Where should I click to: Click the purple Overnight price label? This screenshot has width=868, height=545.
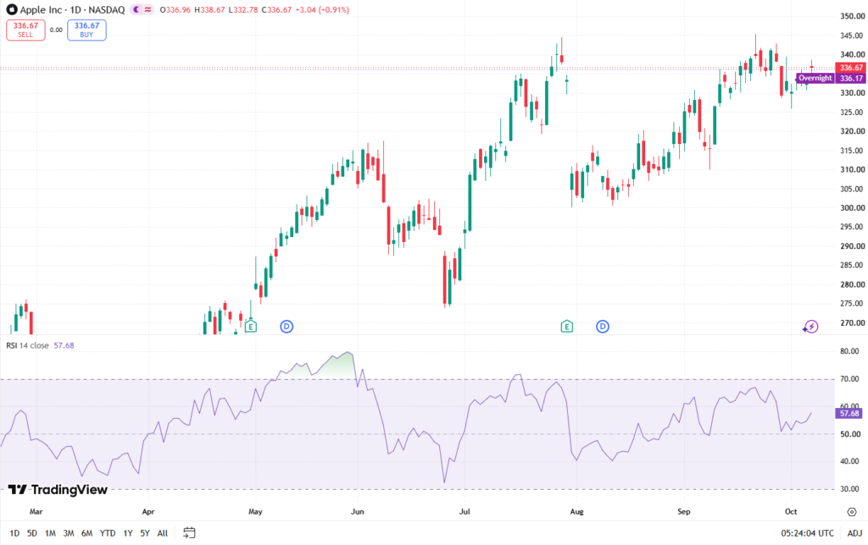coord(815,78)
